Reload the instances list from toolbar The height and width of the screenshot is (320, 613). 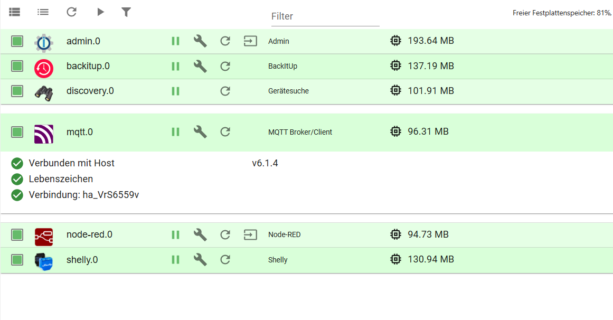(72, 12)
